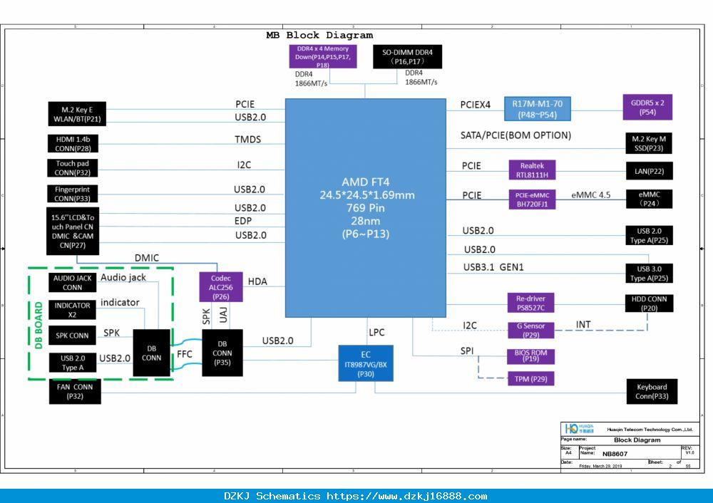Click the FFC label between DB connectors

(185, 354)
